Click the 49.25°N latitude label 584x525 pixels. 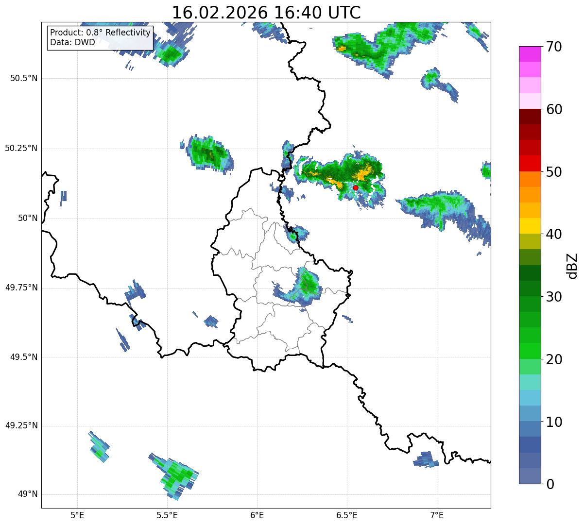[21, 426]
